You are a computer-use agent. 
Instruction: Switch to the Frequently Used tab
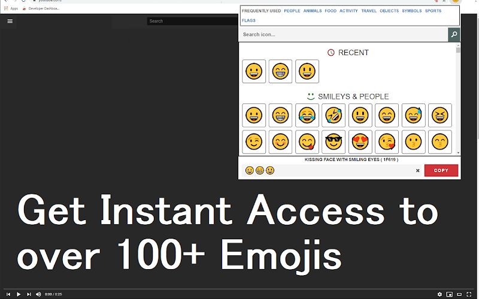point(261,11)
